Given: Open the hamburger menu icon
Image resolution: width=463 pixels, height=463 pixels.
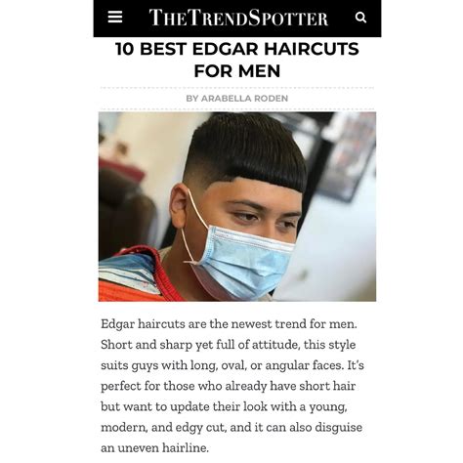Looking at the screenshot, I should 115,17.
